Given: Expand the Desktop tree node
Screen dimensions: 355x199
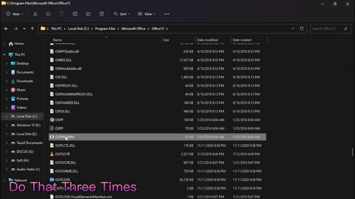Looking at the screenshot, I should tap(7, 64).
